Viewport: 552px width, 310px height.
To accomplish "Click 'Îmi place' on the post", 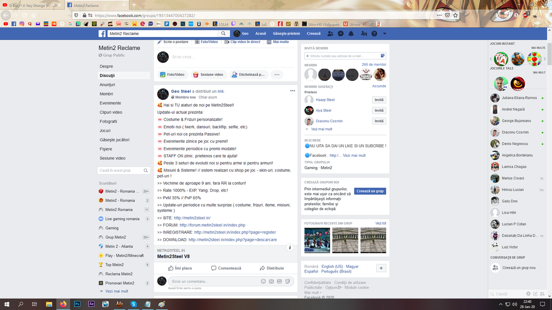I will click(180, 268).
